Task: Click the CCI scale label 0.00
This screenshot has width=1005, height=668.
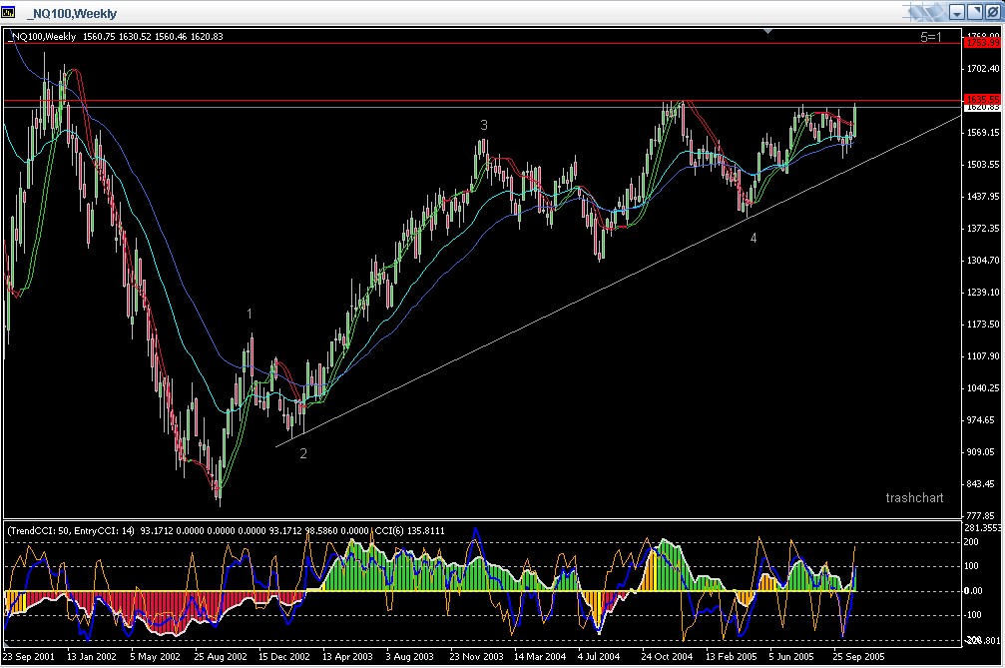Action: click(974, 590)
